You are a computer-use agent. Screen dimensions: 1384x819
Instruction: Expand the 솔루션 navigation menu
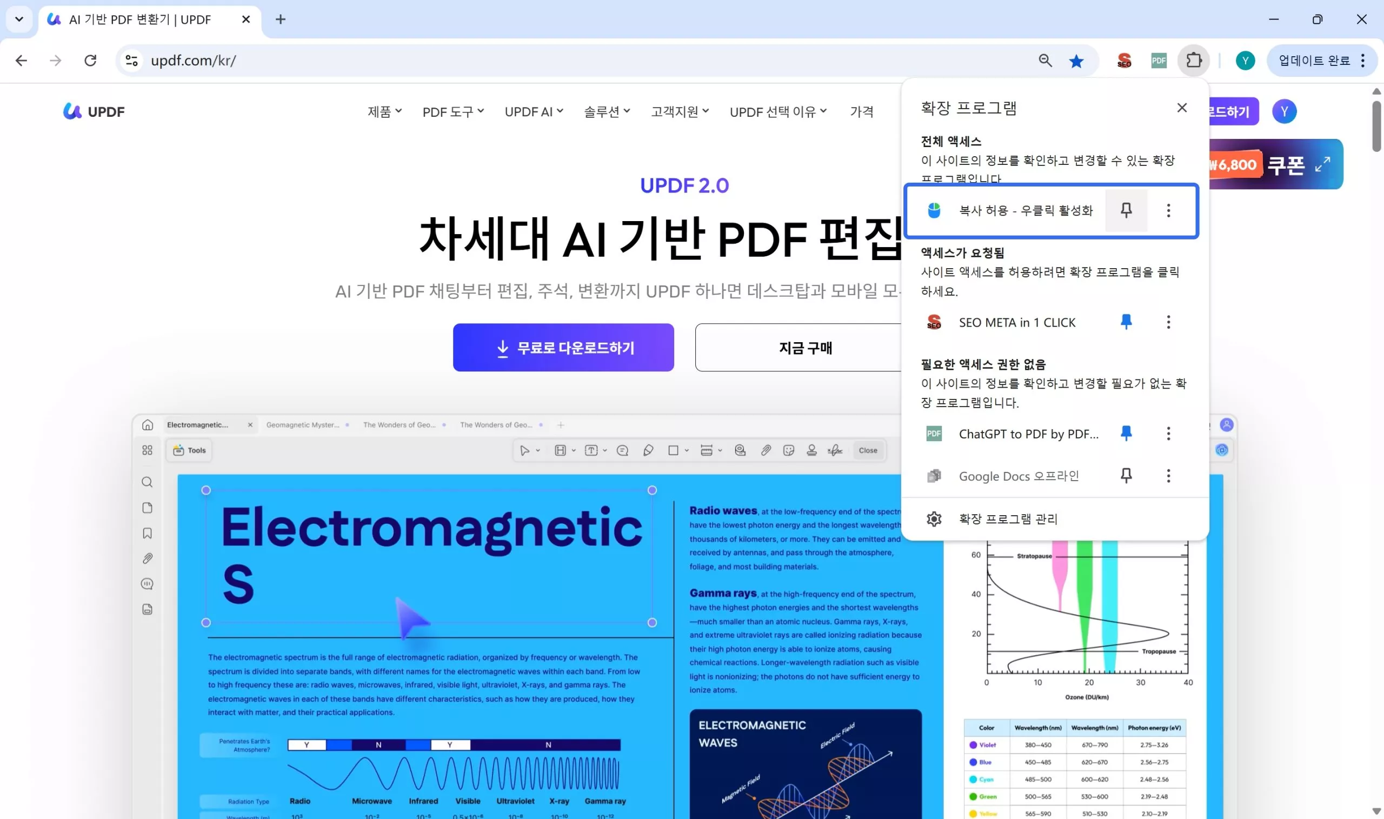[607, 111]
